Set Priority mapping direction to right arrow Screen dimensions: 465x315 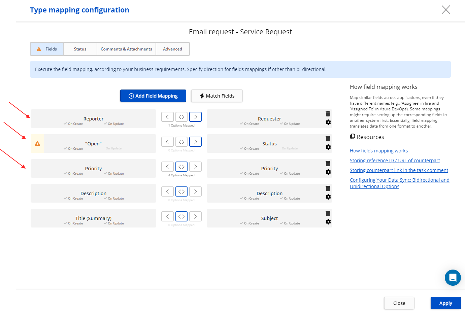pos(195,167)
